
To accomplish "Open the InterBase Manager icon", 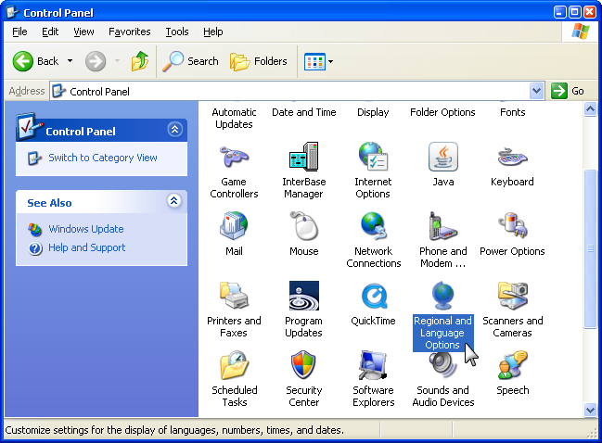I will 303,156.
